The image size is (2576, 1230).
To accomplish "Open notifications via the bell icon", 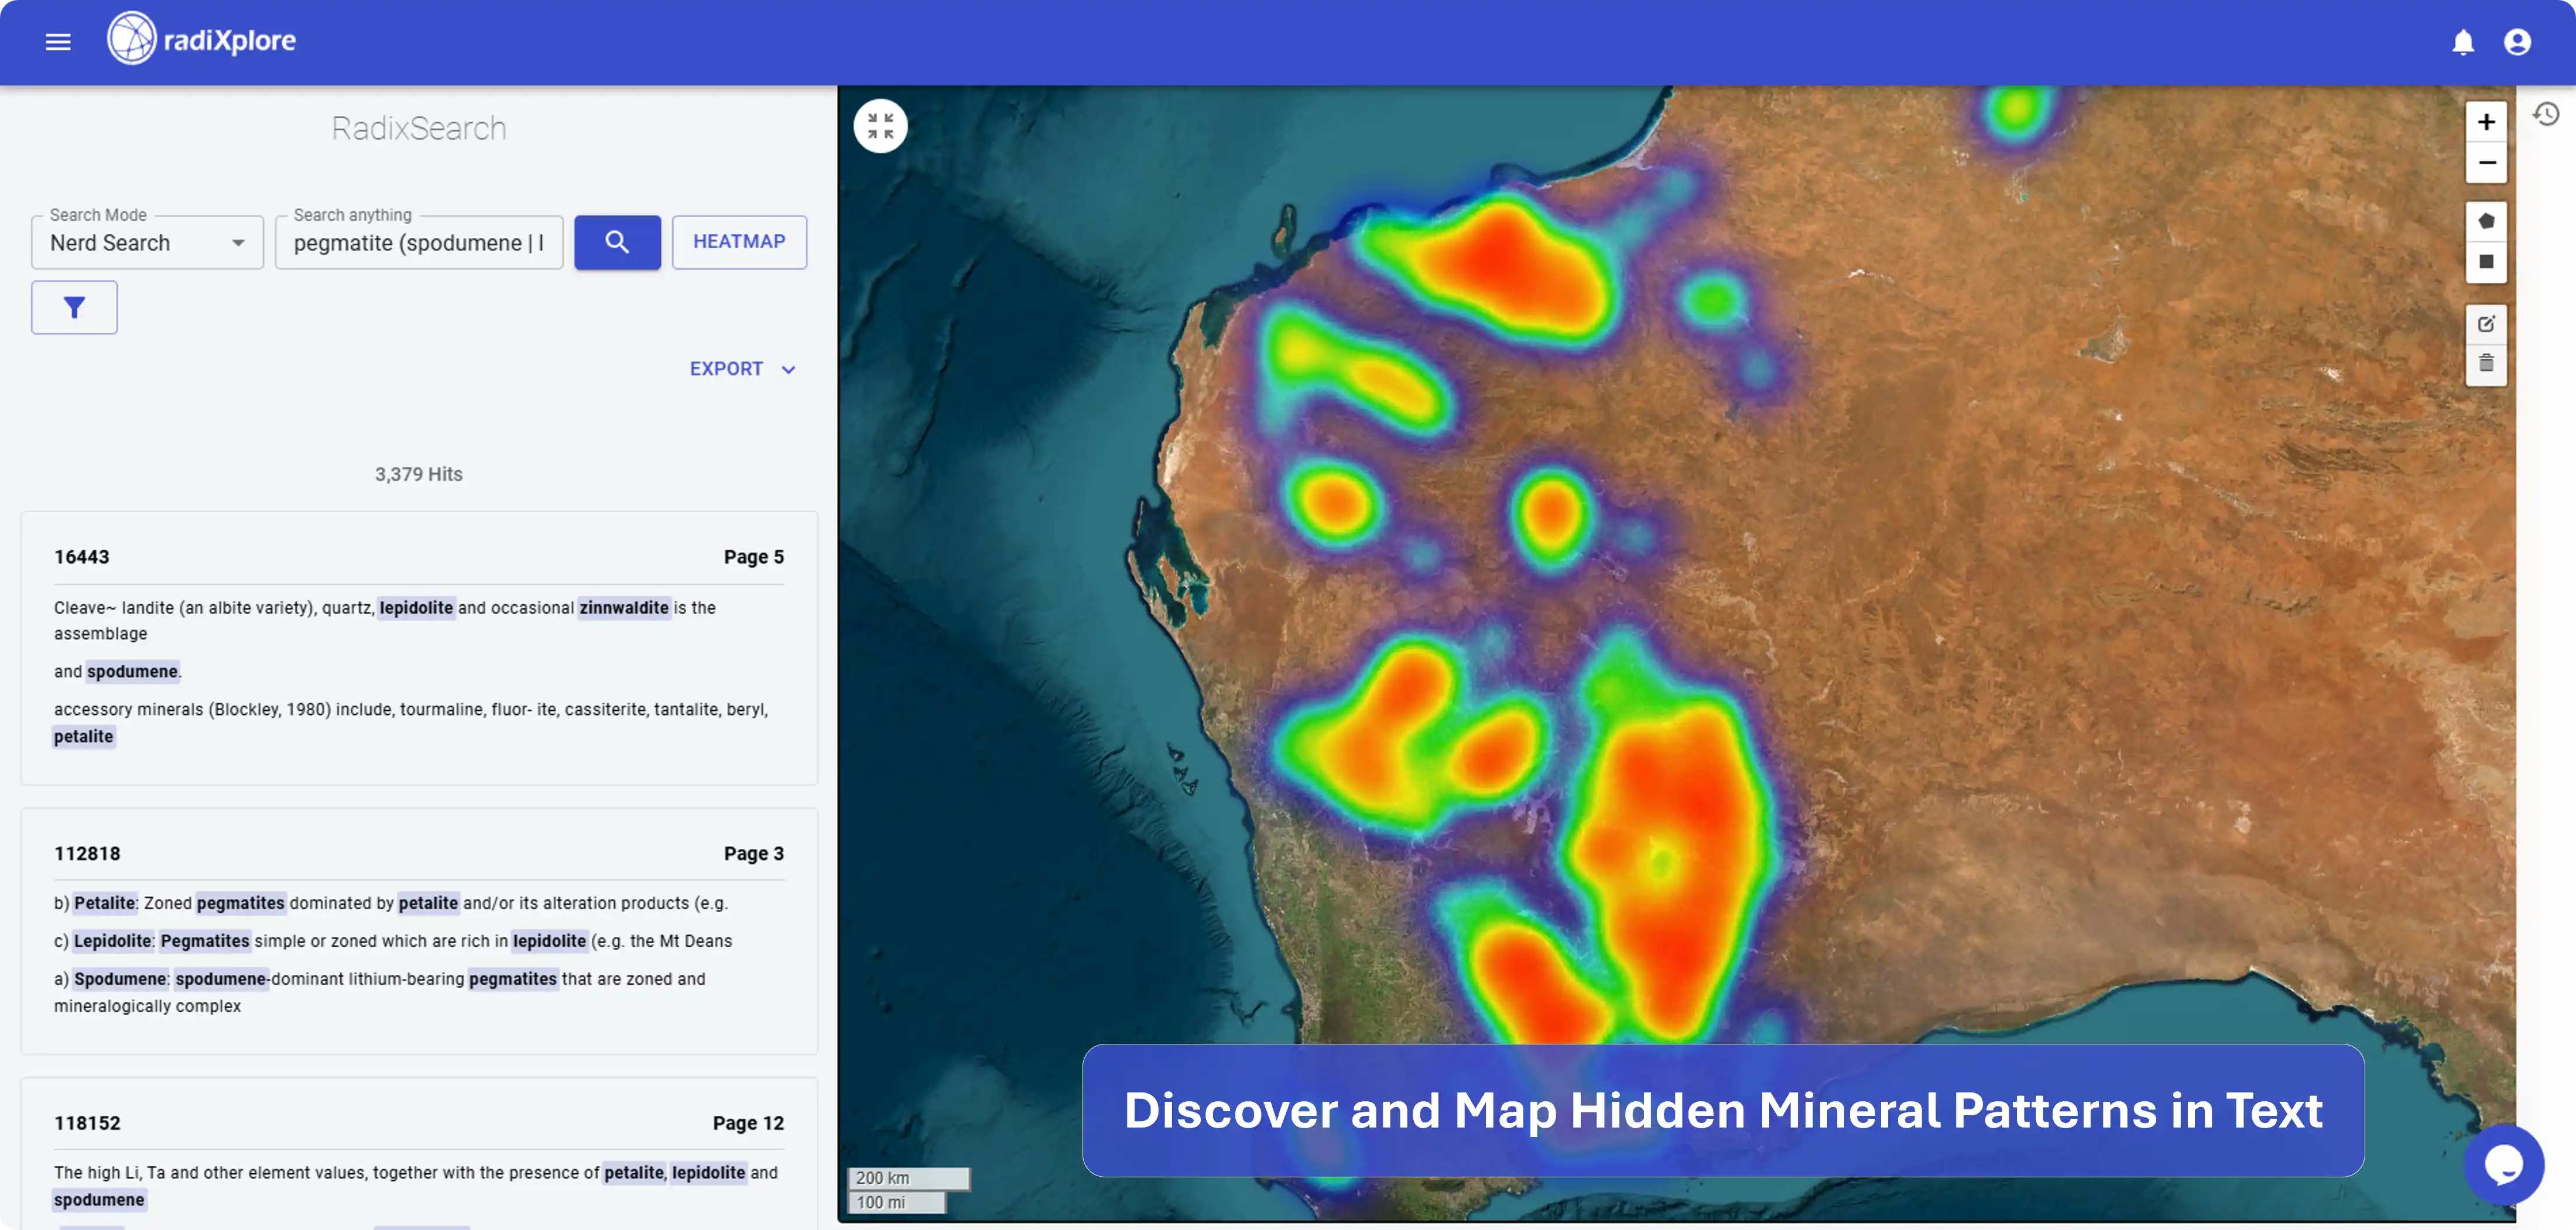I will [x=2463, y=42].
